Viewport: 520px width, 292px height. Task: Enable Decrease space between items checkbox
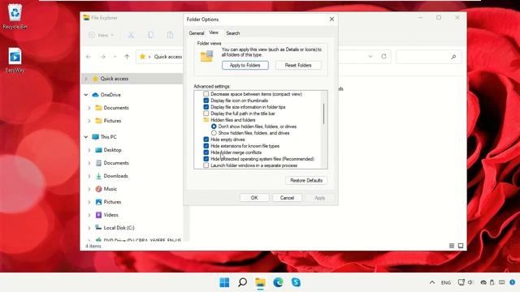coord(206,94)
